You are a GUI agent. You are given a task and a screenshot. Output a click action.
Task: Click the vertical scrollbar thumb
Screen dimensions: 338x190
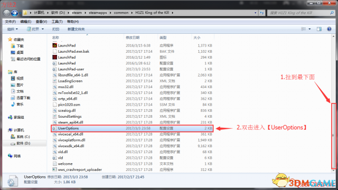(x=333, y=136)
